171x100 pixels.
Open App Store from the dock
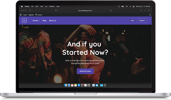[x=79, y=85]
